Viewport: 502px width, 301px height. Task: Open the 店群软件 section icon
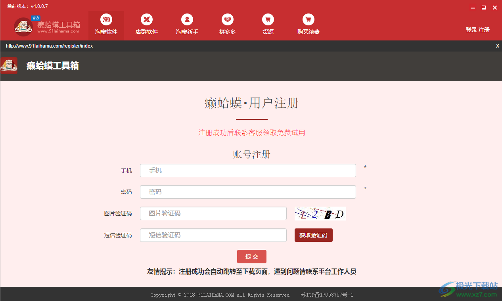147,19
